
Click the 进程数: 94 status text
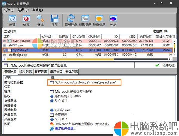coord(160,31)
